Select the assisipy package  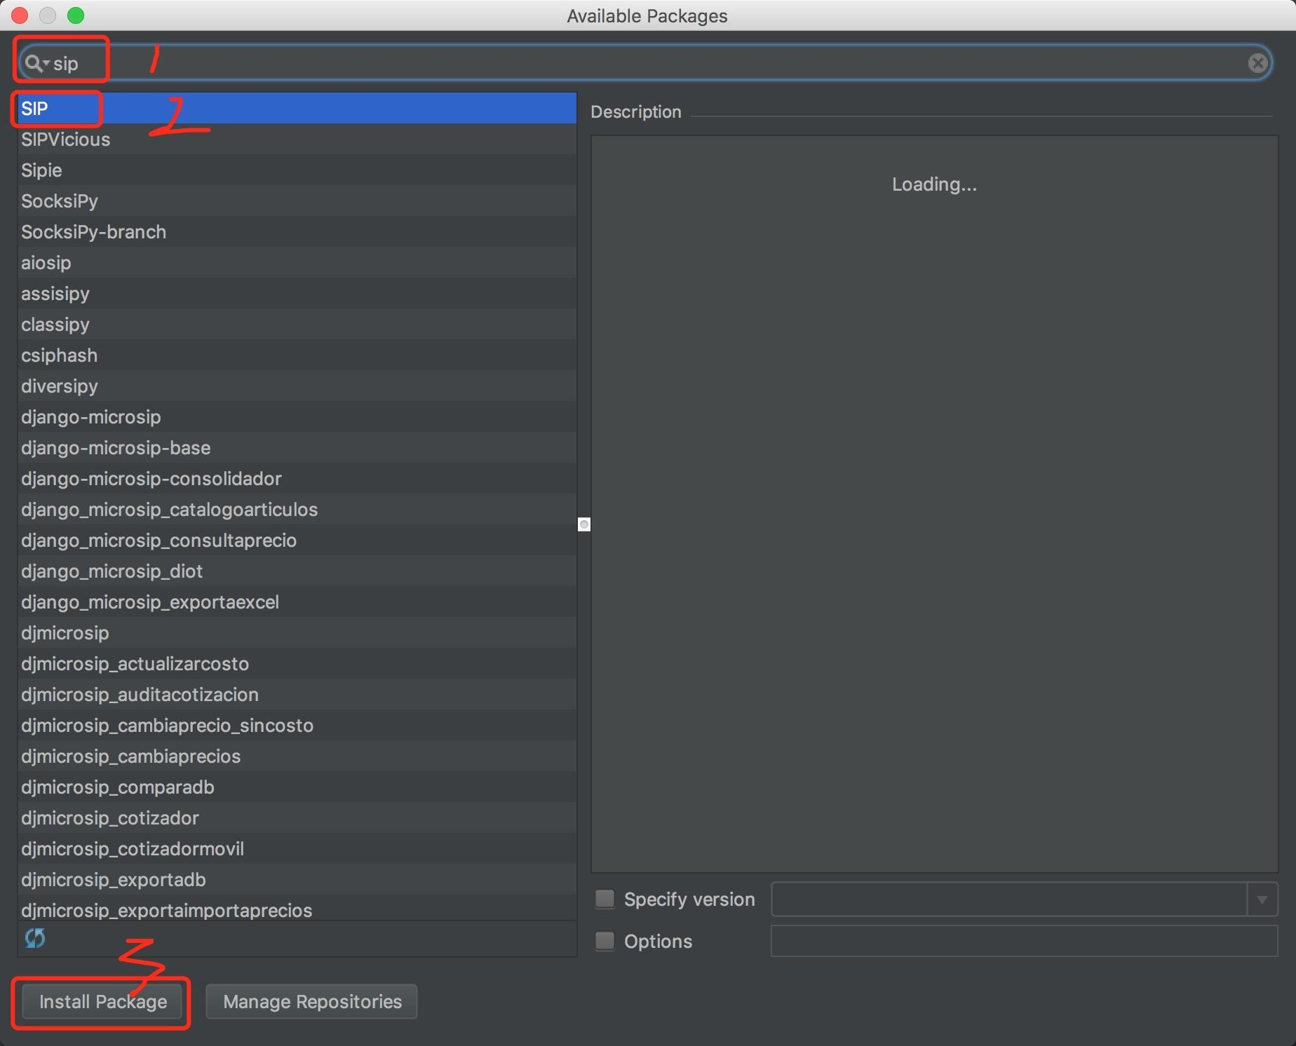click(x=297, y=293)
